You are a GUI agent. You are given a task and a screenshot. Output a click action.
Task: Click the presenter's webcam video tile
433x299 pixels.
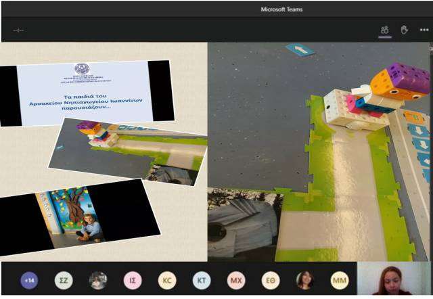[x=394, y=279]
